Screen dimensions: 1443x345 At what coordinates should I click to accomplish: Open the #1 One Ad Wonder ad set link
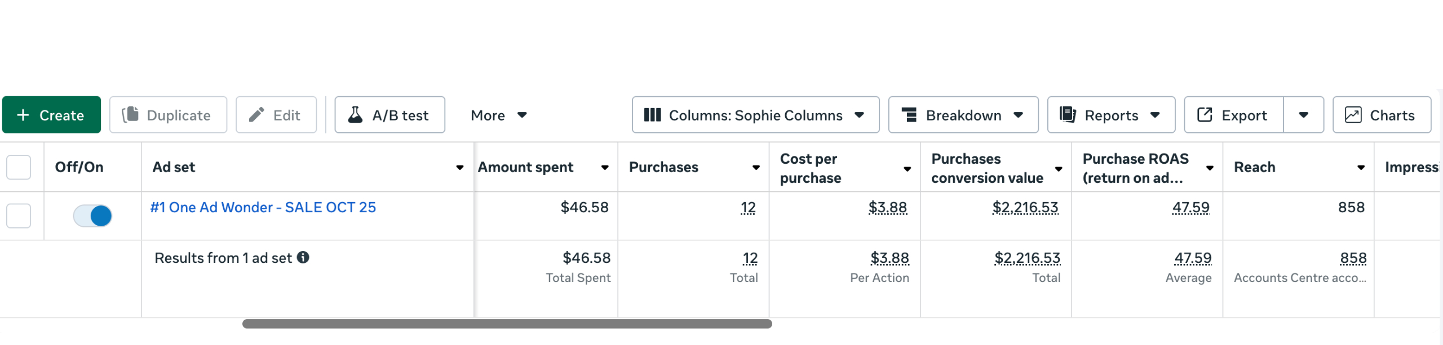(263, 208)
